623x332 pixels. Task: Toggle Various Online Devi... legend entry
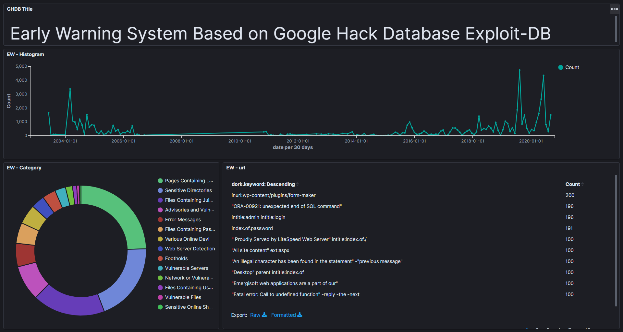point(186,239)
